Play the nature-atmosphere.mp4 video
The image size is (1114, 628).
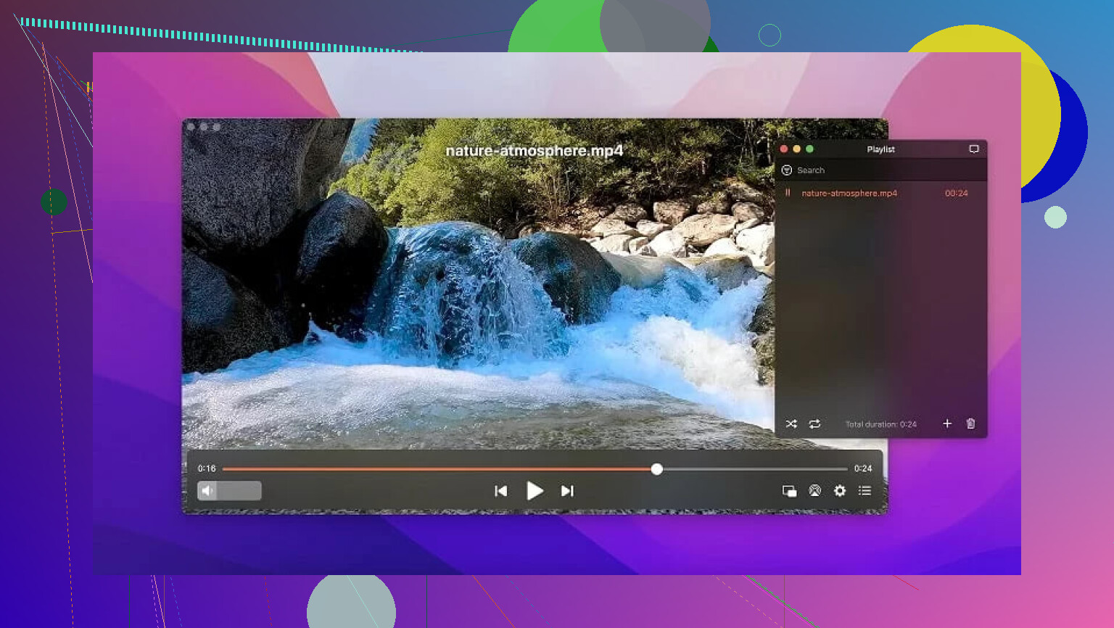535,491
